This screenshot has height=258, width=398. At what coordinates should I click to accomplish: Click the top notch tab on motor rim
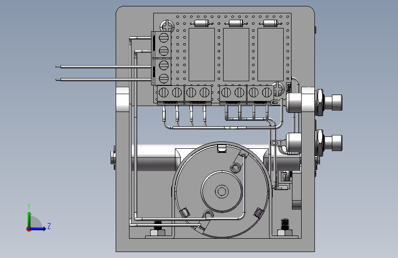(x=222, y=149)
